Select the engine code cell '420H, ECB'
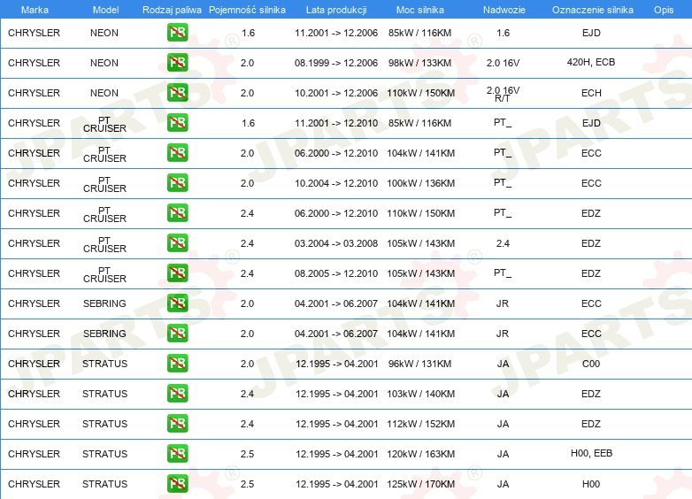 click(x=591, y=63)
